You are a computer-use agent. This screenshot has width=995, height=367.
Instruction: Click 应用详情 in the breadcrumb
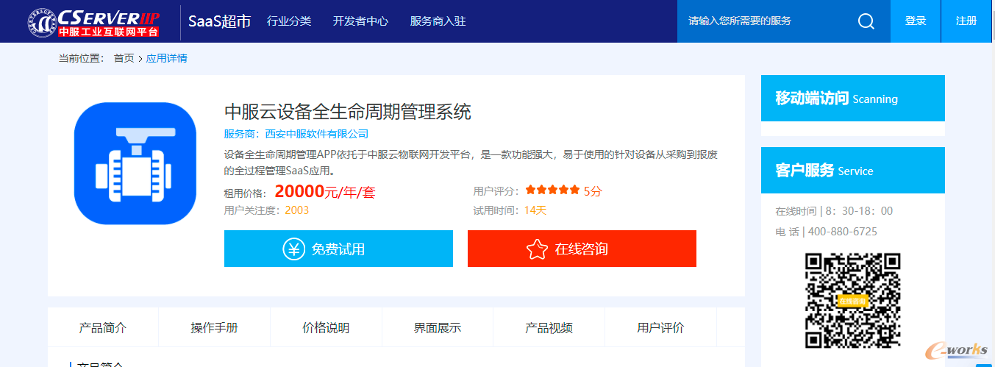[x=167, y=58]
